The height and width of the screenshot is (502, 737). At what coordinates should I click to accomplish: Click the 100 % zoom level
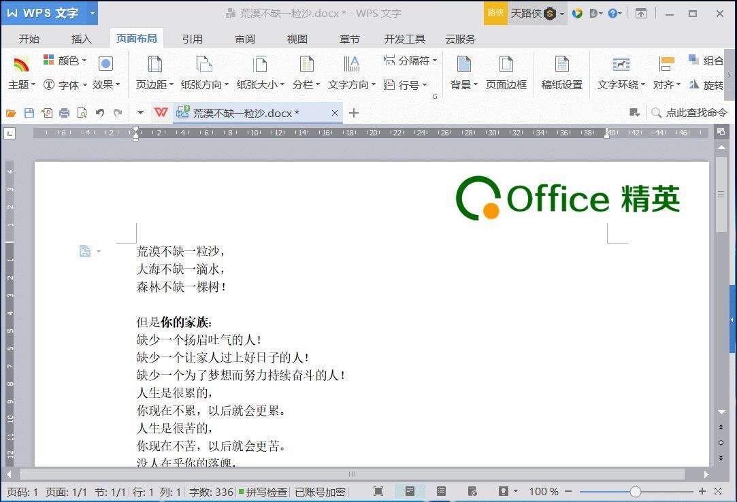(x=544, y=492)
